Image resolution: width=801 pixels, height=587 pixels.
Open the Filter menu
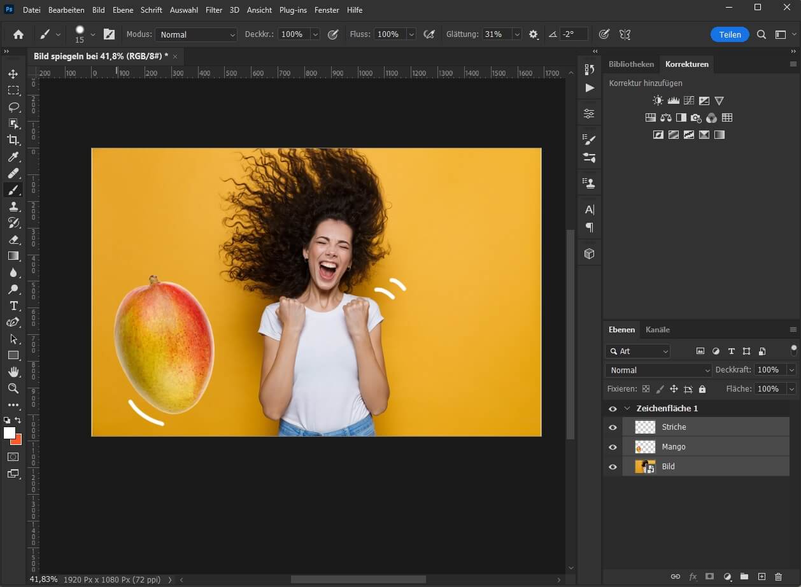[x=213, y=10]
